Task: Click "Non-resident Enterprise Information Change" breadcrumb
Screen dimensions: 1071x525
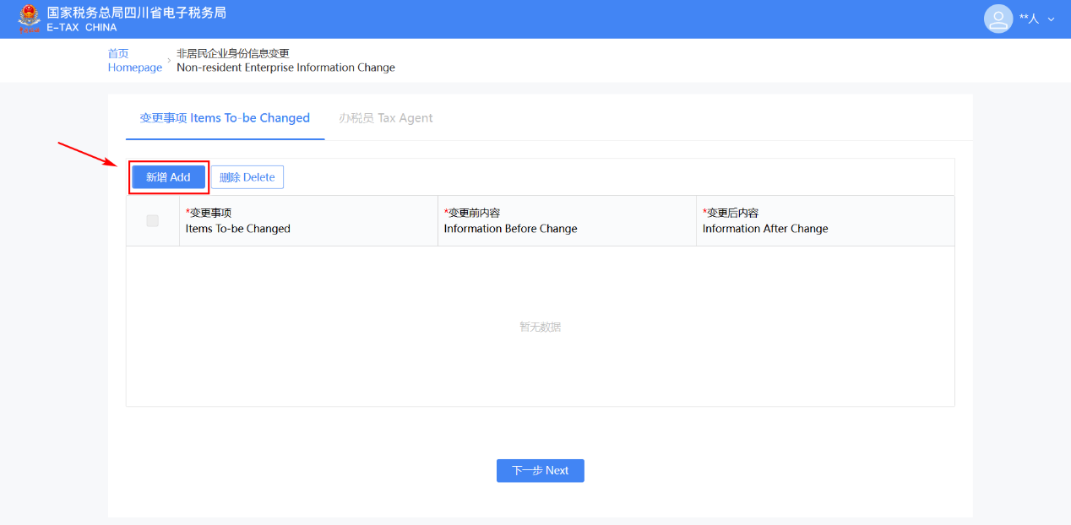Action: coord(285,68)
